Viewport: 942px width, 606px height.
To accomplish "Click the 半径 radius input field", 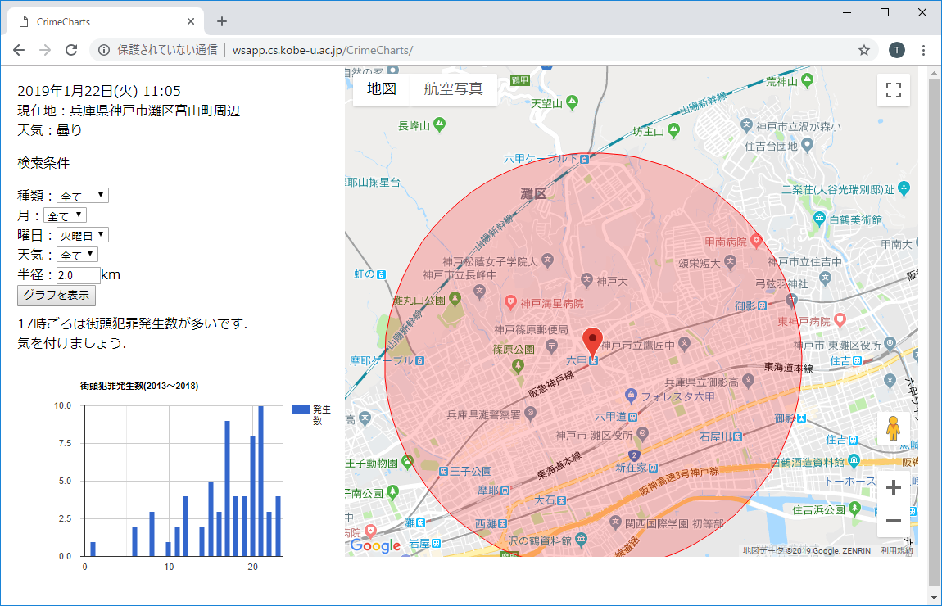I will [x=78, y=275].
